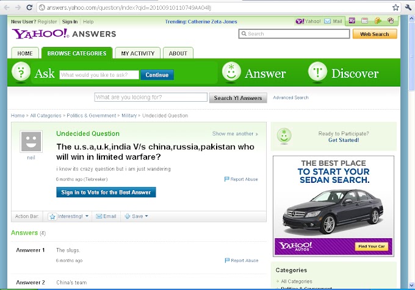
Task: Click Report Abuse flag for Answerer 1
Action: (x=227, y=260)
